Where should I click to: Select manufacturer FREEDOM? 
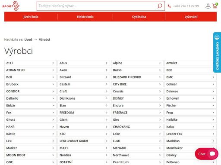[x=84, y=113]
